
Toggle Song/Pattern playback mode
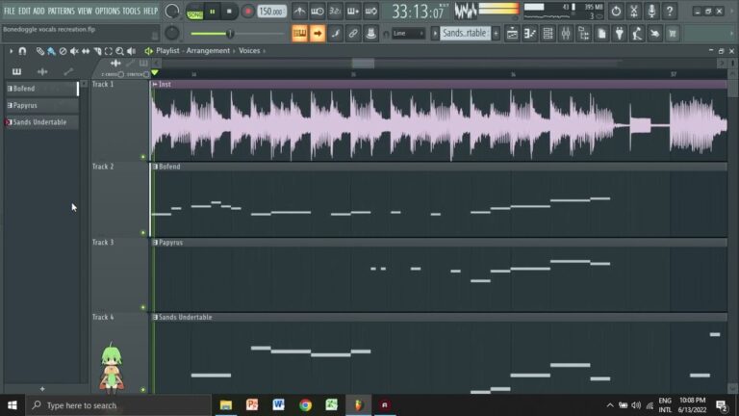point(194,12)
